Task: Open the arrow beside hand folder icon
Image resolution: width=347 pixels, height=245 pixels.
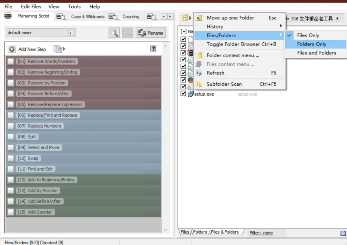Action: pyautogui.click(x=190, y=18)
